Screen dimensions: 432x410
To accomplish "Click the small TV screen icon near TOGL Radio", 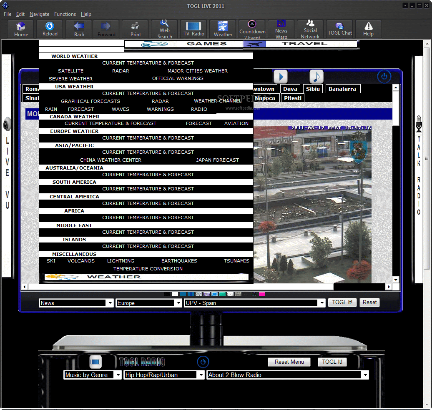I will (95, 362).
